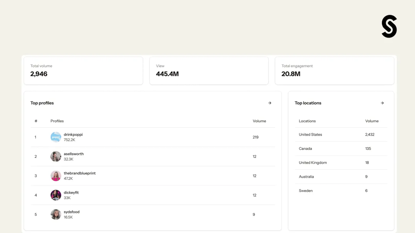The height and width of the screenshot is (233, 415).
Task: Open Top locations arrow icon
Action: pos(382,103)
